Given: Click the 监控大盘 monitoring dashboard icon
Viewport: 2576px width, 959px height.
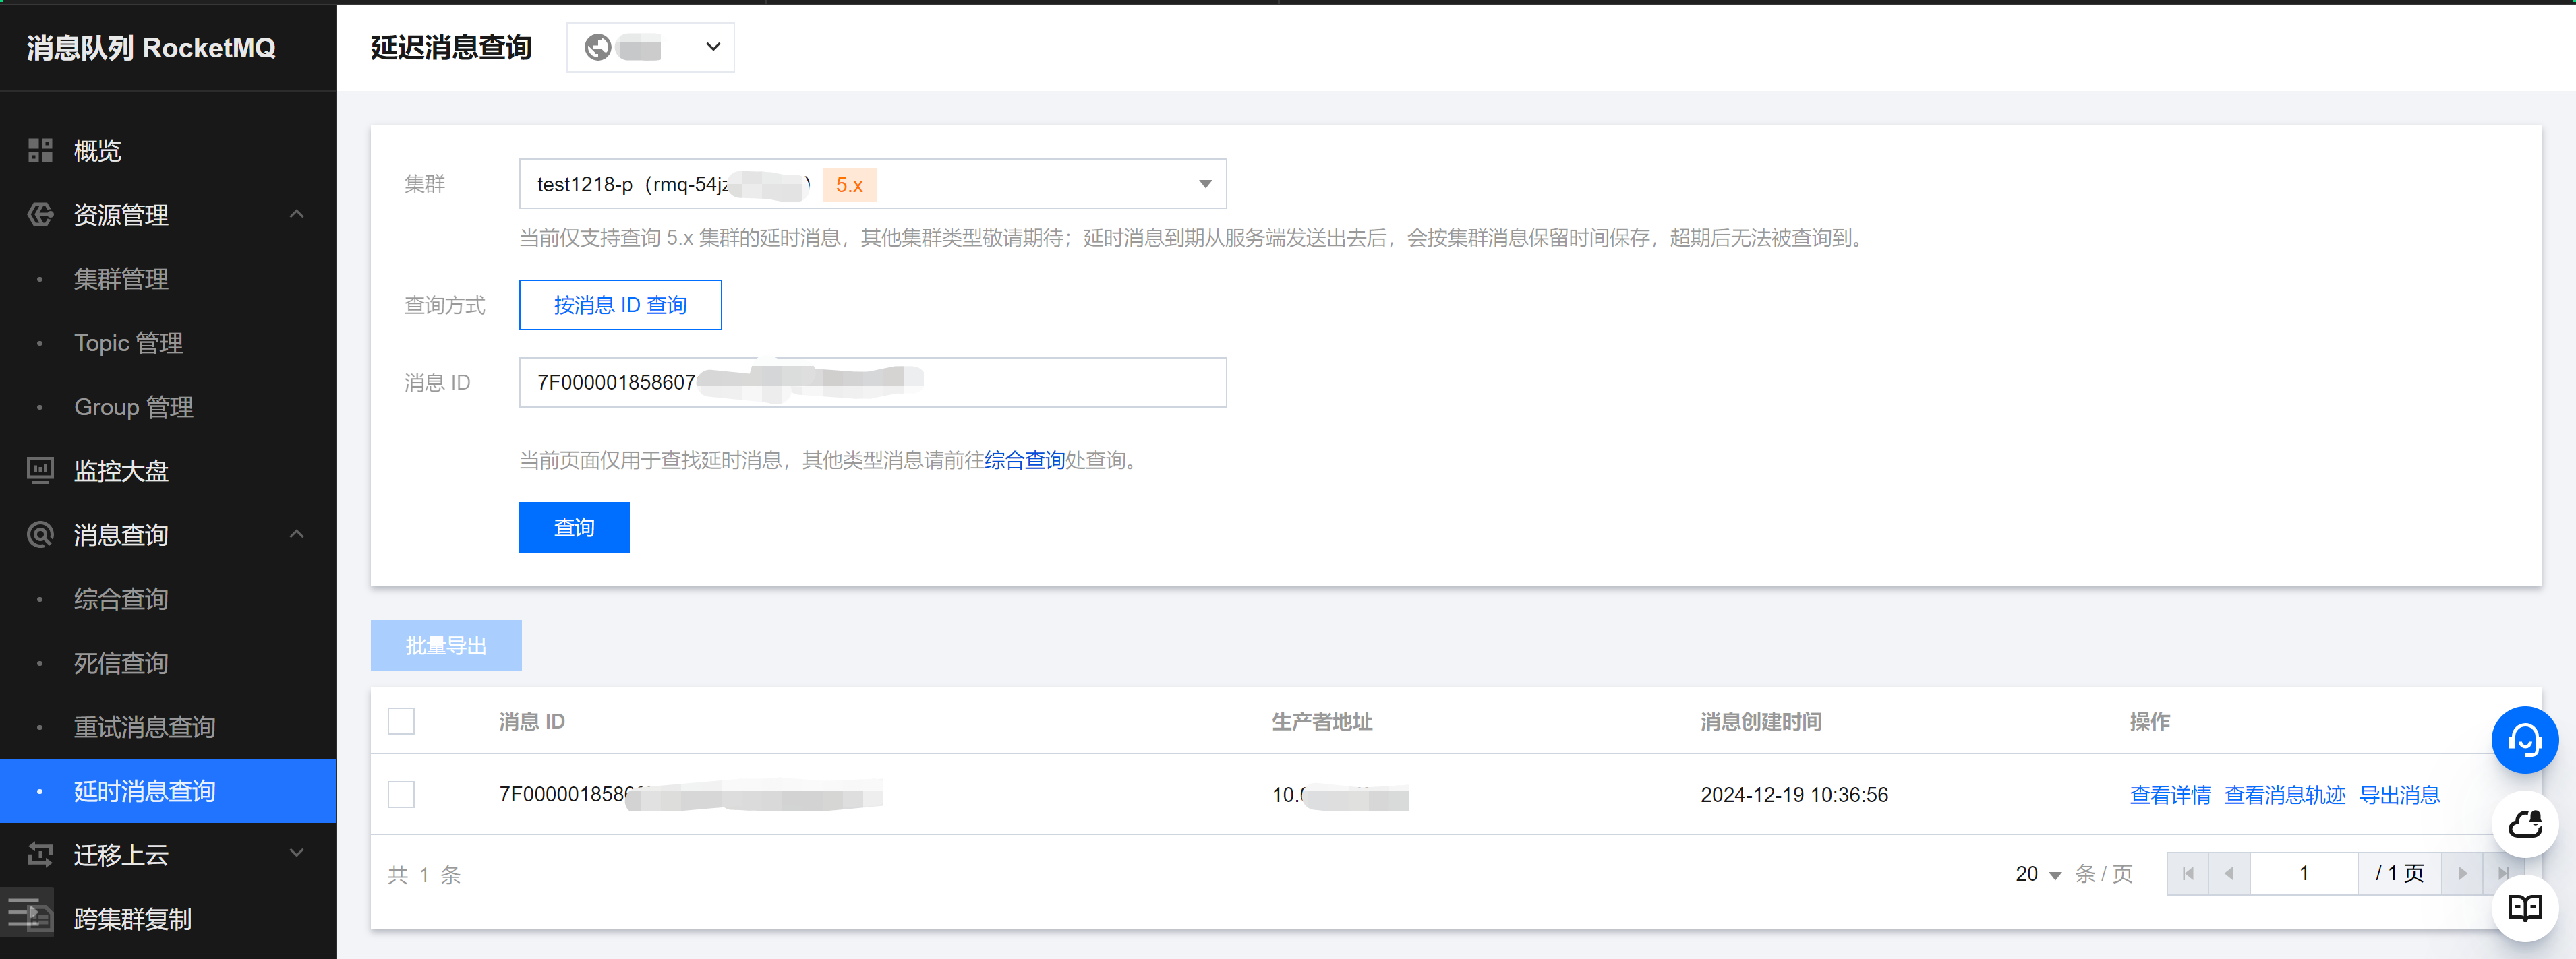Looking at the screenshot, I should [x=40, y=470].
